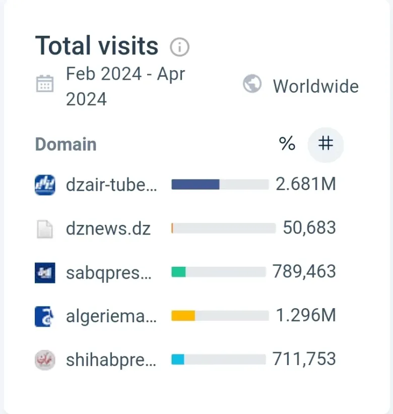The image size is (393, 414).
Task: Switch to percentage view toggle
Action: [x=287, y=144]
